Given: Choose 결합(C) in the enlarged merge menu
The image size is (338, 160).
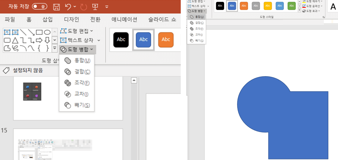Looking at the screenshot, I should coord(77,72).
